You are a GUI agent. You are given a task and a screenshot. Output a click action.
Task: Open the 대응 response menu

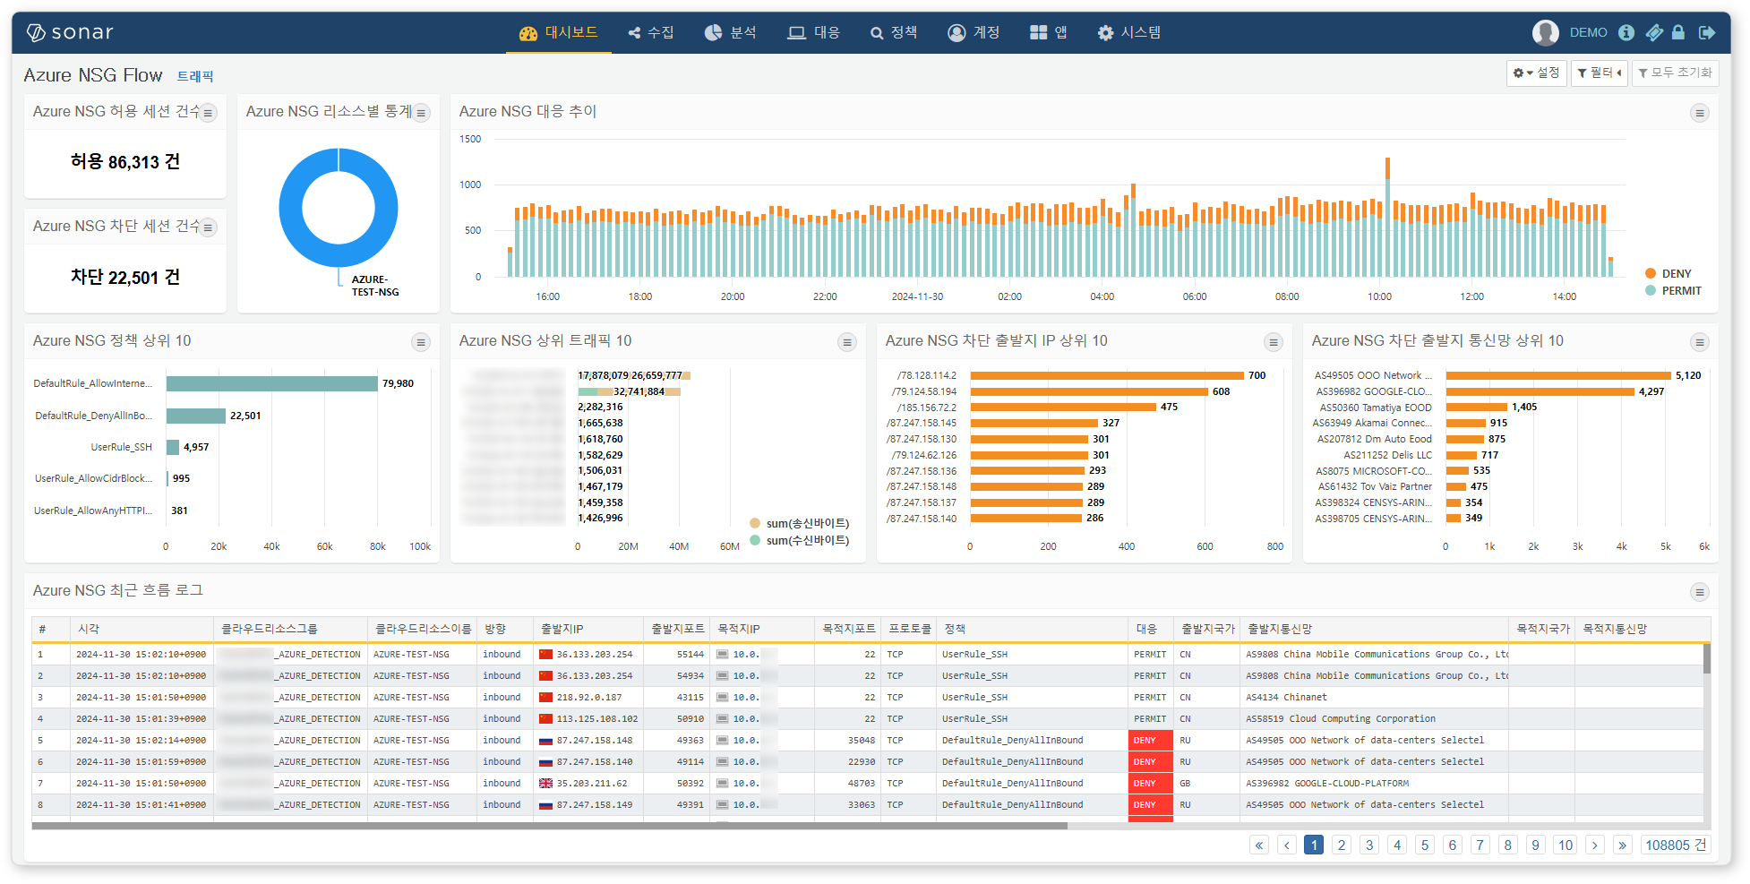pos(814,33)
